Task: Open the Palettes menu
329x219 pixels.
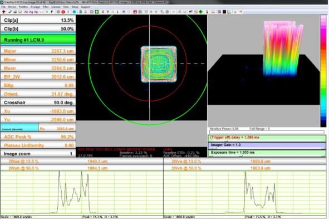Action: [x=23, y=7]
